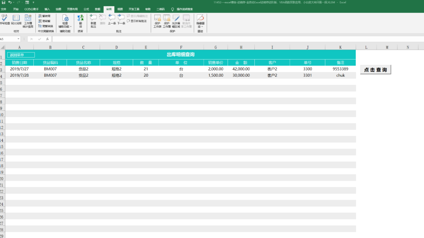Toggle Show/Hide Comment (显示/隐藏批注)
Screen dimensions: 424x238
[x=137, y=16]
